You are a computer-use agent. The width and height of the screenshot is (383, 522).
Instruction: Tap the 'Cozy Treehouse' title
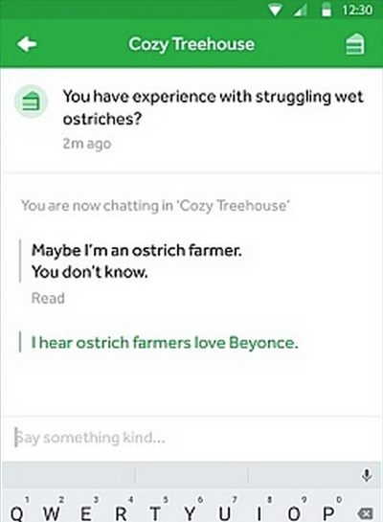click(191, 44)
